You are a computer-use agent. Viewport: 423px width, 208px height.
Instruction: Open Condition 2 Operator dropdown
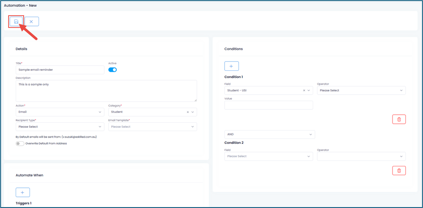(361, 156)
